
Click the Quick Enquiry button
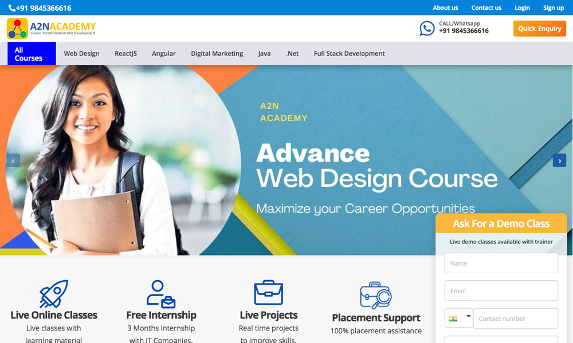coord(539,29)
